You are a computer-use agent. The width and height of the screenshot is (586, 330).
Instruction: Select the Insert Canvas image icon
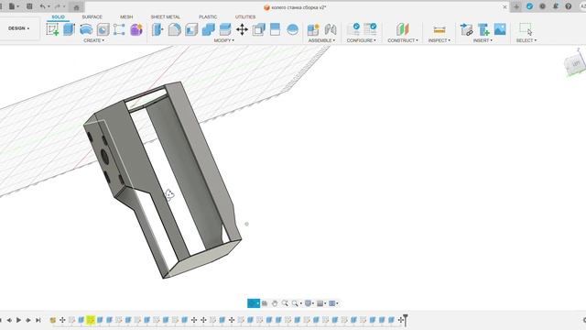[x=500, y=29]
